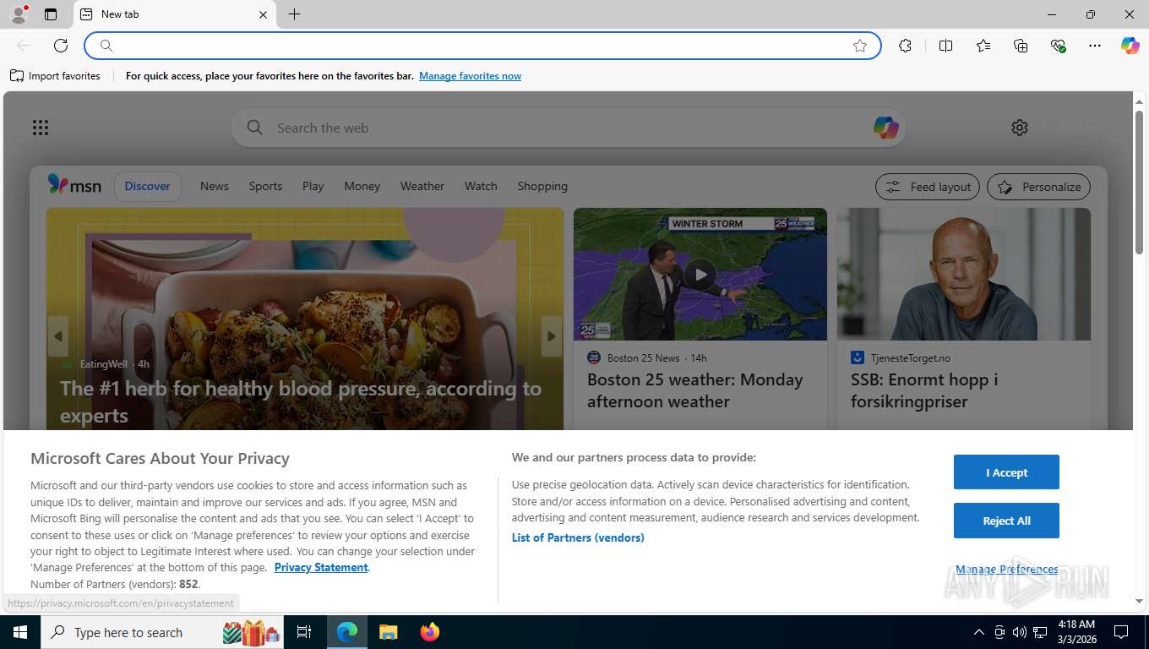The image size is (1149, 649).
Task: Click the scroll up arrow of scrollbar
Action: tap(1139, 101)
